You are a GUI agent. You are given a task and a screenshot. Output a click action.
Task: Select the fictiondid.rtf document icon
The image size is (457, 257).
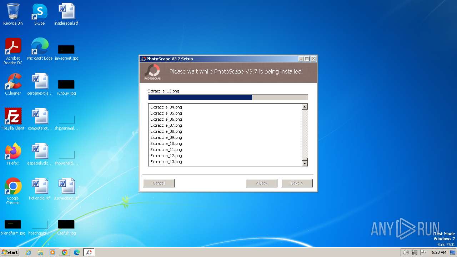click(40, 189)
